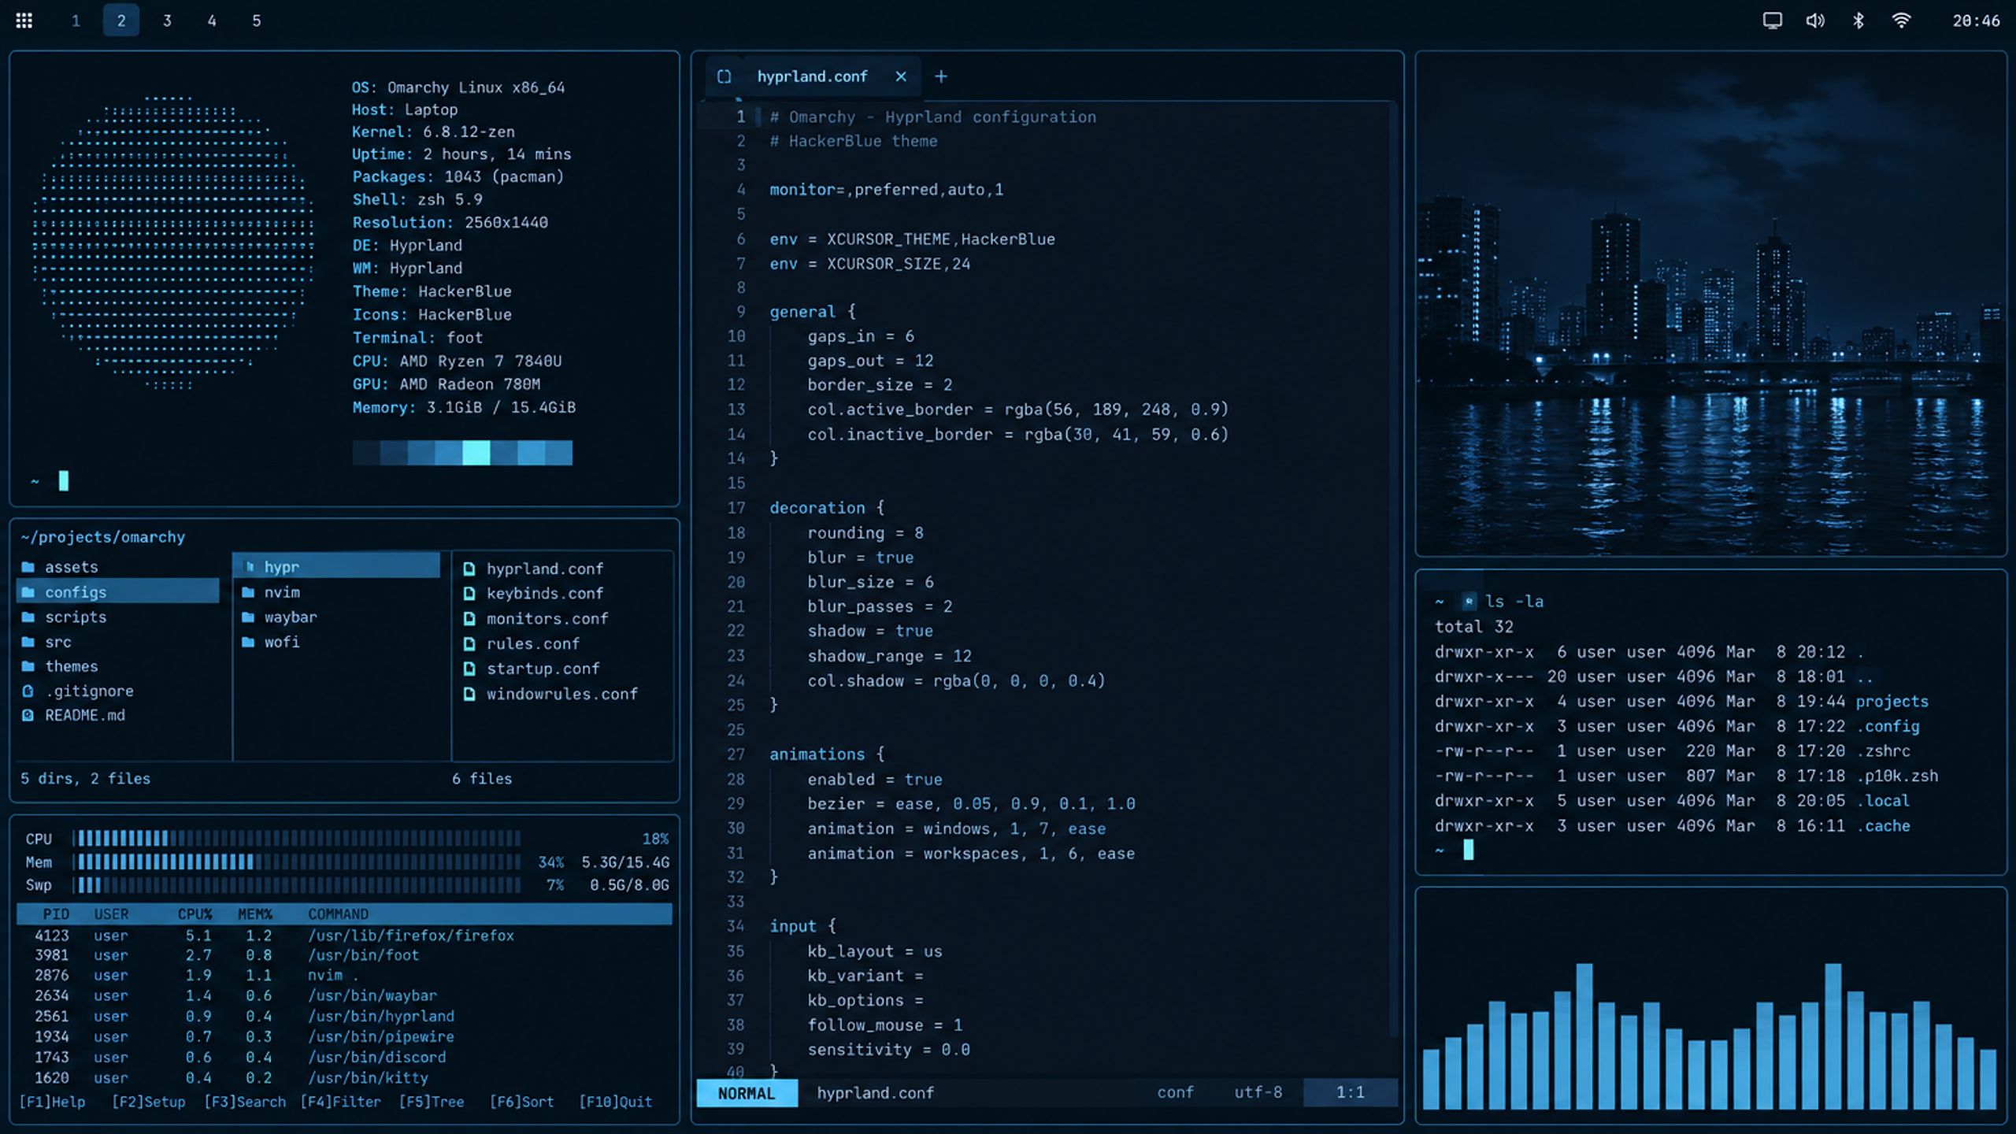The width and height of the screenshot is (2016, 1134).
Task: Select the .gitignore file icon
Action: tap(28, 691)
